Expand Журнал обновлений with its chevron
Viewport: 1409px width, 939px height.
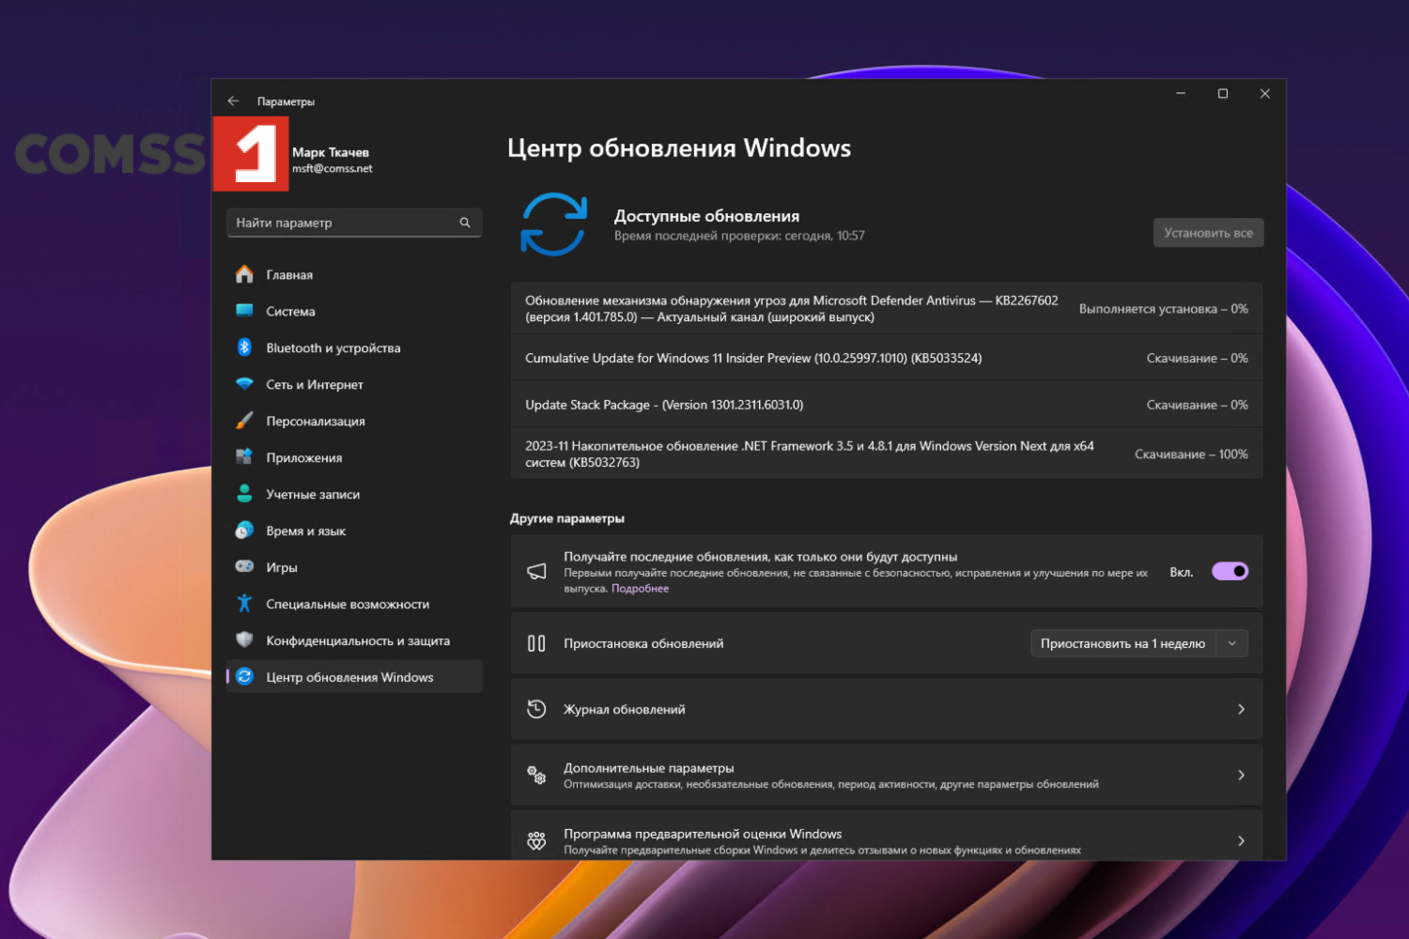click(x=1241, y=709)
